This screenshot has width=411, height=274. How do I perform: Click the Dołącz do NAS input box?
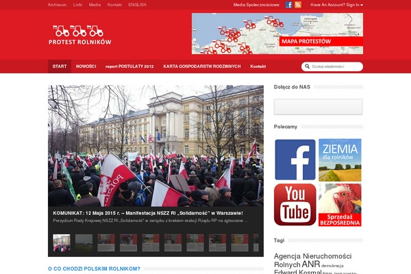[319, 107]
